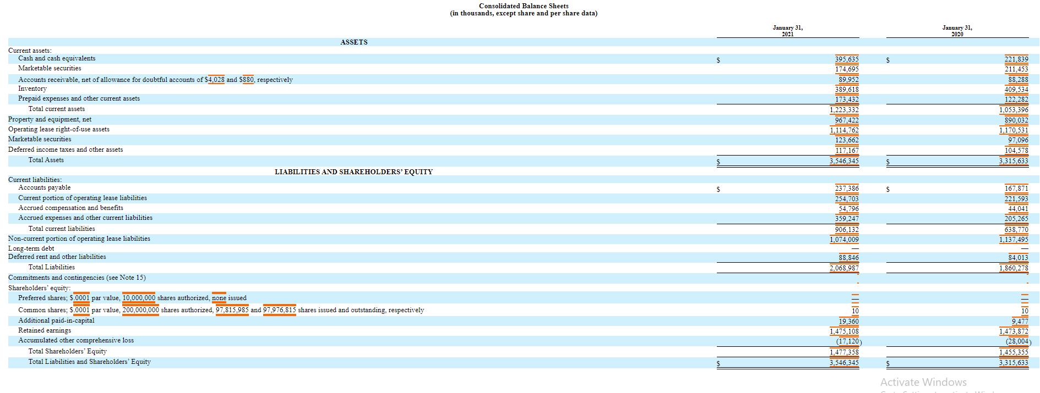Select the 'January 31, 2020' column header
Viewport: 1040px width, 393px height.
pos(957,31)
